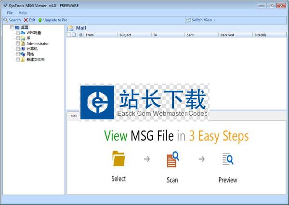Switch to the Mail preview tab
Image resolution: width=289 pixels, height=205 pixels.
[74, 116]
